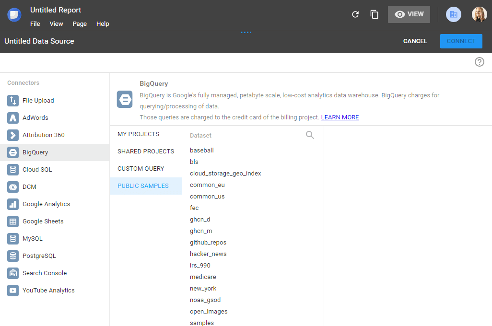Open the LEARN MORE link

pyautogui.click(x=340, y=117)
